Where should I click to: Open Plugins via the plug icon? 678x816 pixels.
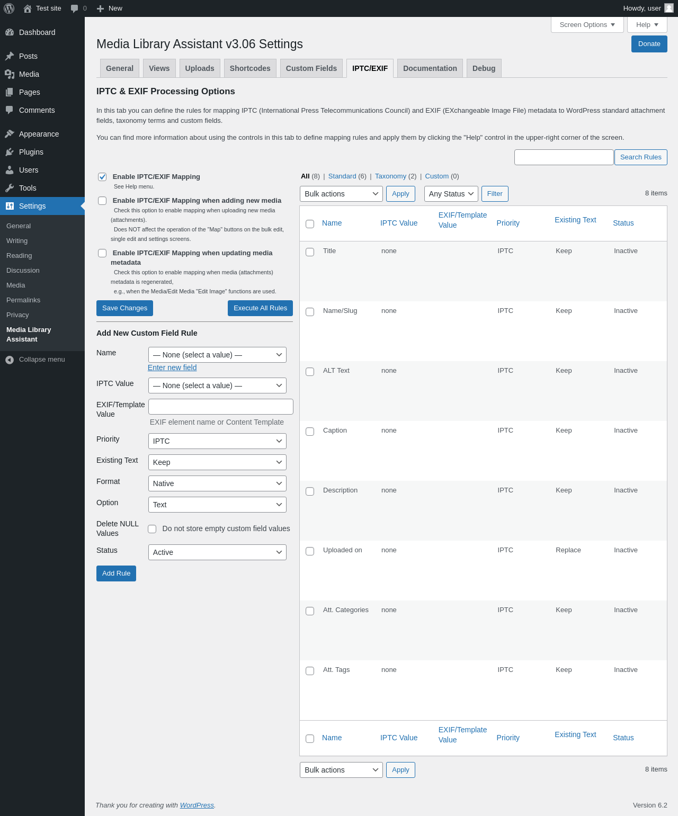[x=10, y=152]
